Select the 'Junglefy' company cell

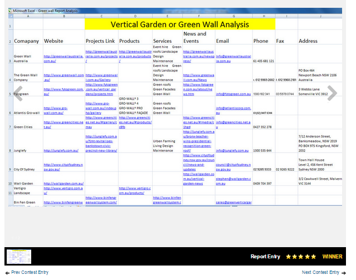pos(28,141)
